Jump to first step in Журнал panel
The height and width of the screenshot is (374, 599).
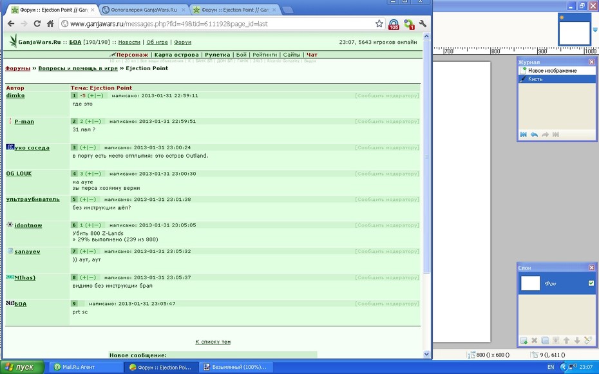point(524,135)
